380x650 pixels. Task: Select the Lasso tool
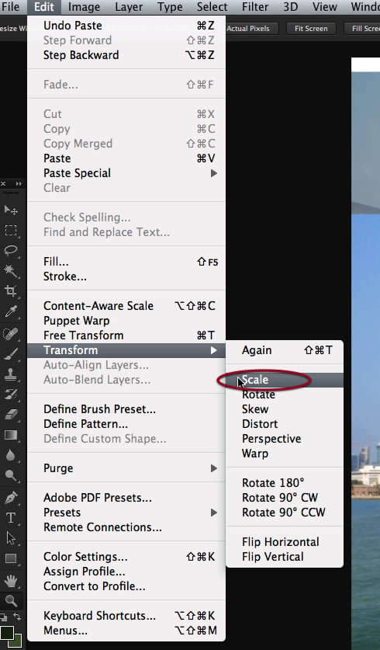point(11,250)
